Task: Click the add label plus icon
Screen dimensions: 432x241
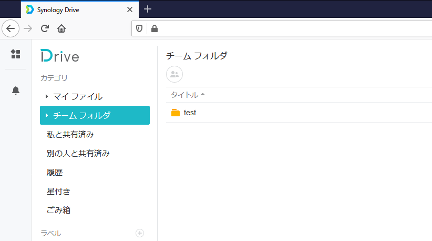Action: point(140,233)
